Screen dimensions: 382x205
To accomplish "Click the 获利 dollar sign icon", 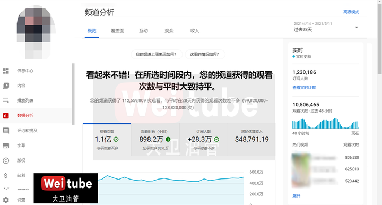I will (6, 175).
